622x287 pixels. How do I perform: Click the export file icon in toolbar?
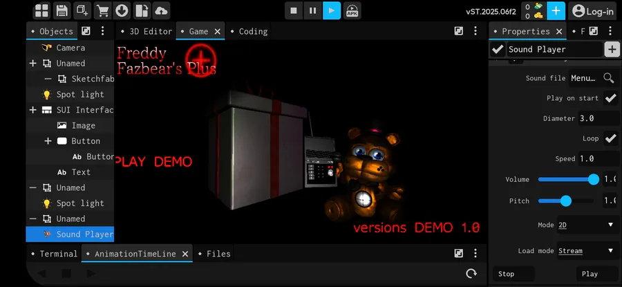141,10
